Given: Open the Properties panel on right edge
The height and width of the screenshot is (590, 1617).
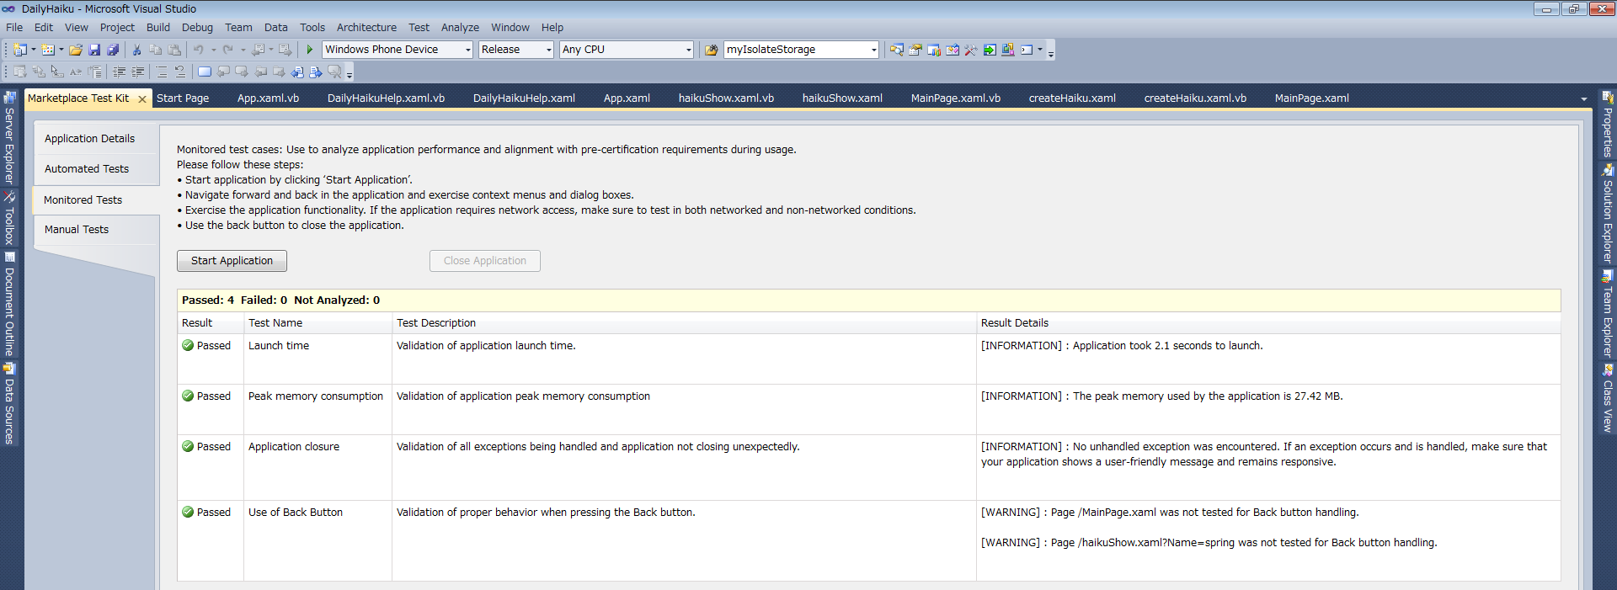Looking at the screenshot, I should (x=1608, y=125).
